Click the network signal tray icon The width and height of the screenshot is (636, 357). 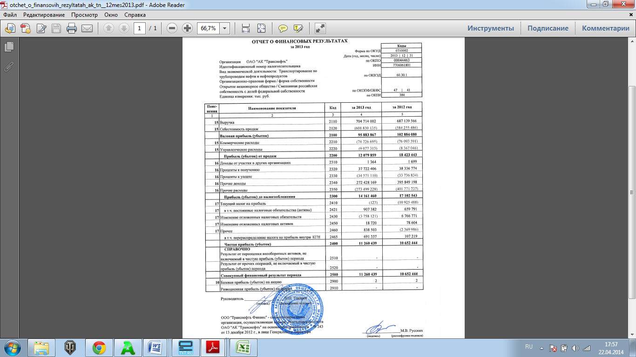[x=587, y=348]
